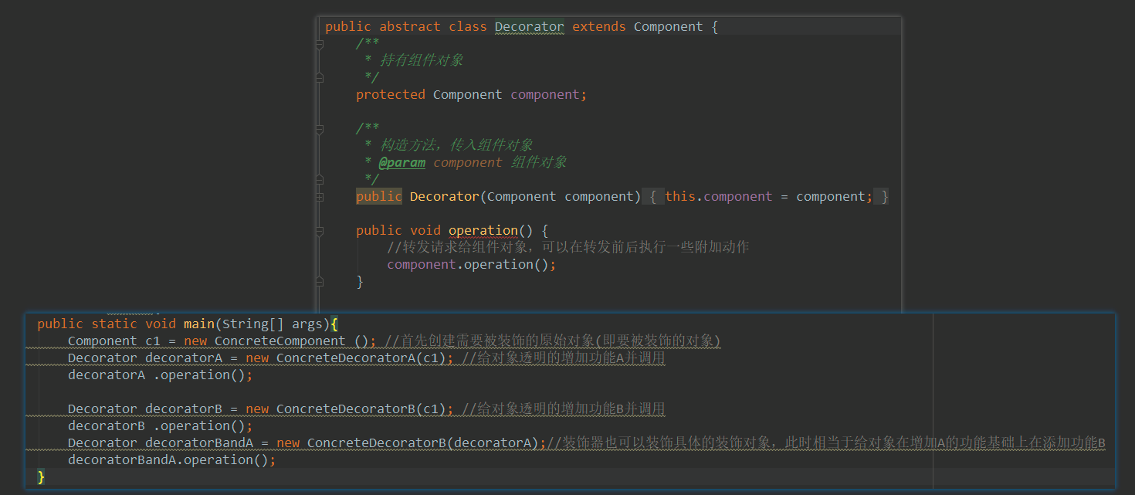Screen dimensions: 1135x495
Task: Expand the folded Decorator constructor body
Action: 320,197
